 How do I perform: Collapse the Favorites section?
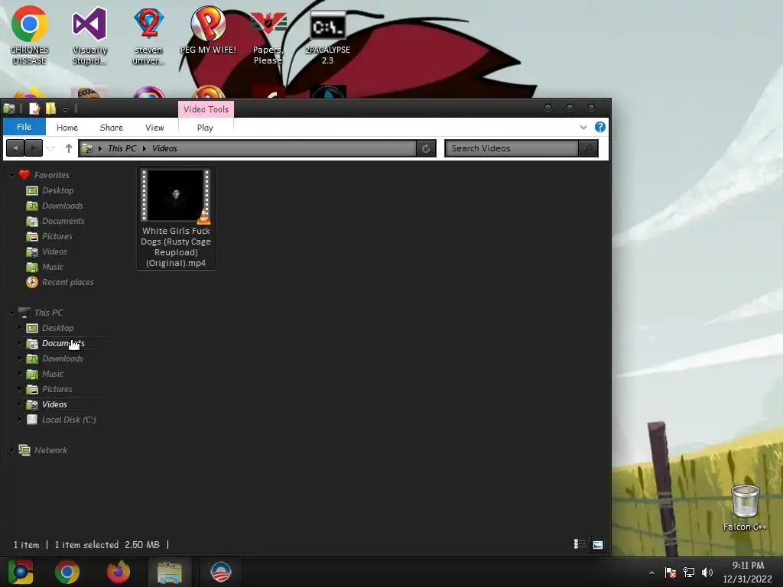[x=11, y=175]
